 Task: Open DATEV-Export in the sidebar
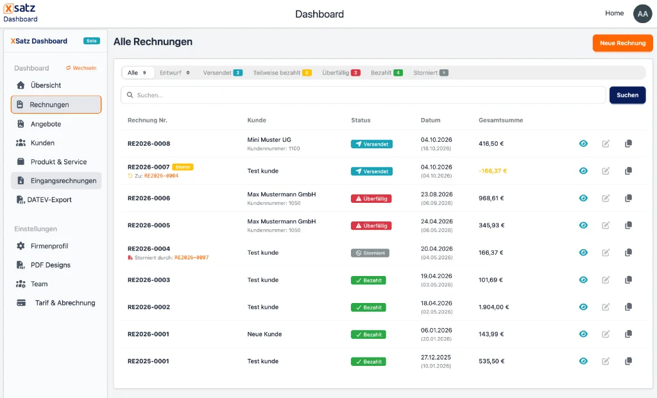56,200
